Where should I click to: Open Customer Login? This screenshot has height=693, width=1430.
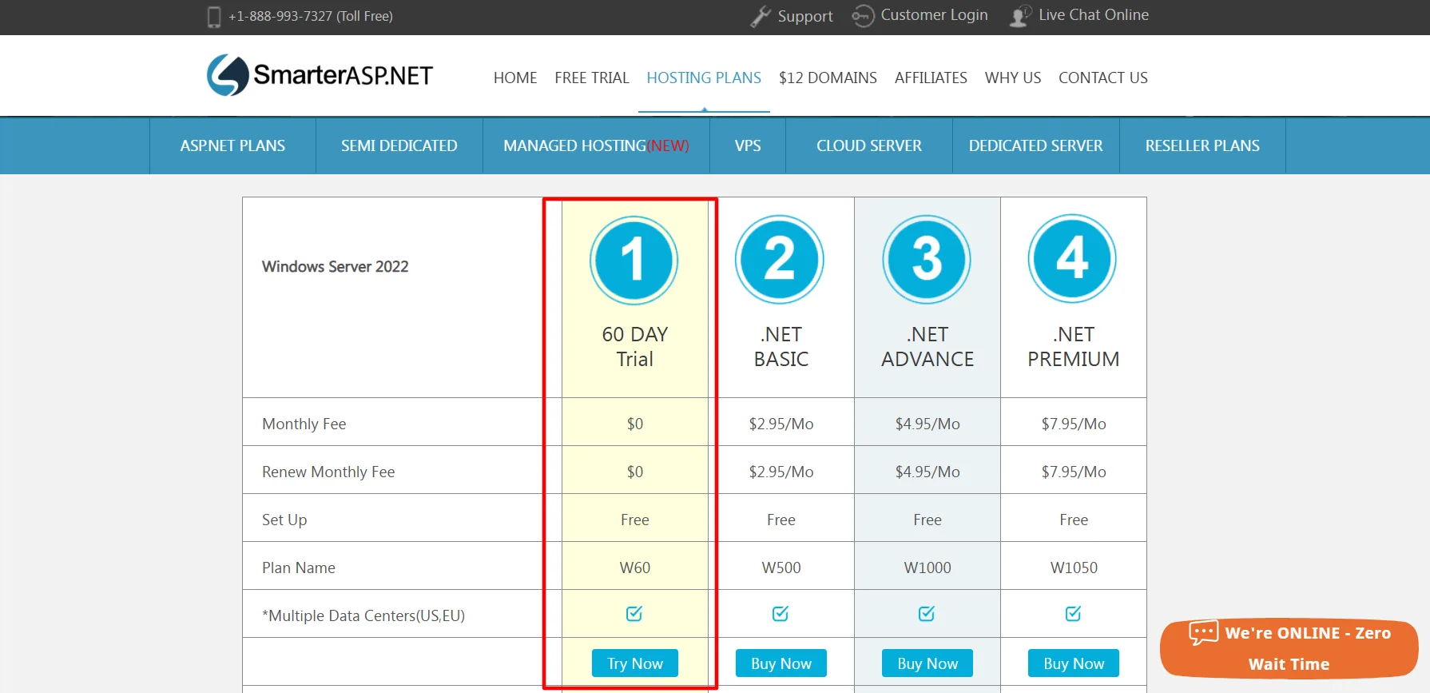tap(934, 15)
